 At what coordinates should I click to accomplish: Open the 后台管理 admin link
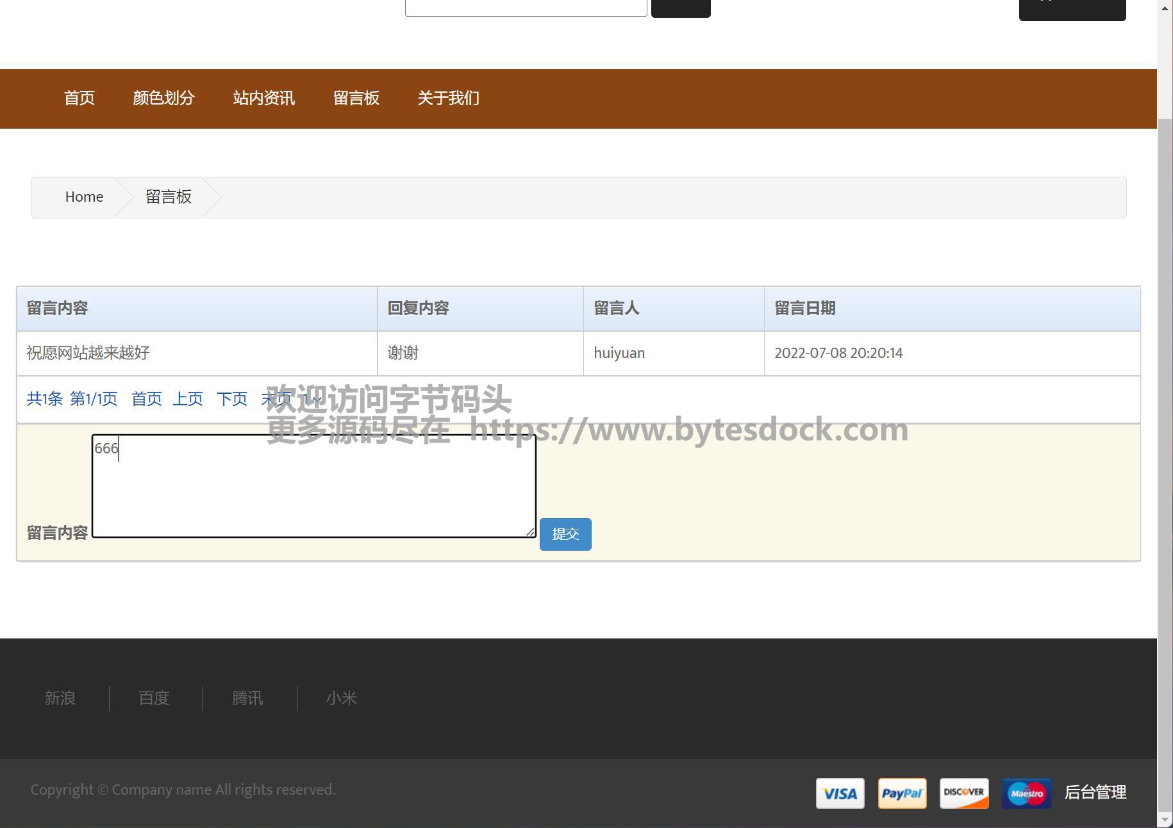coord(1095,793)
